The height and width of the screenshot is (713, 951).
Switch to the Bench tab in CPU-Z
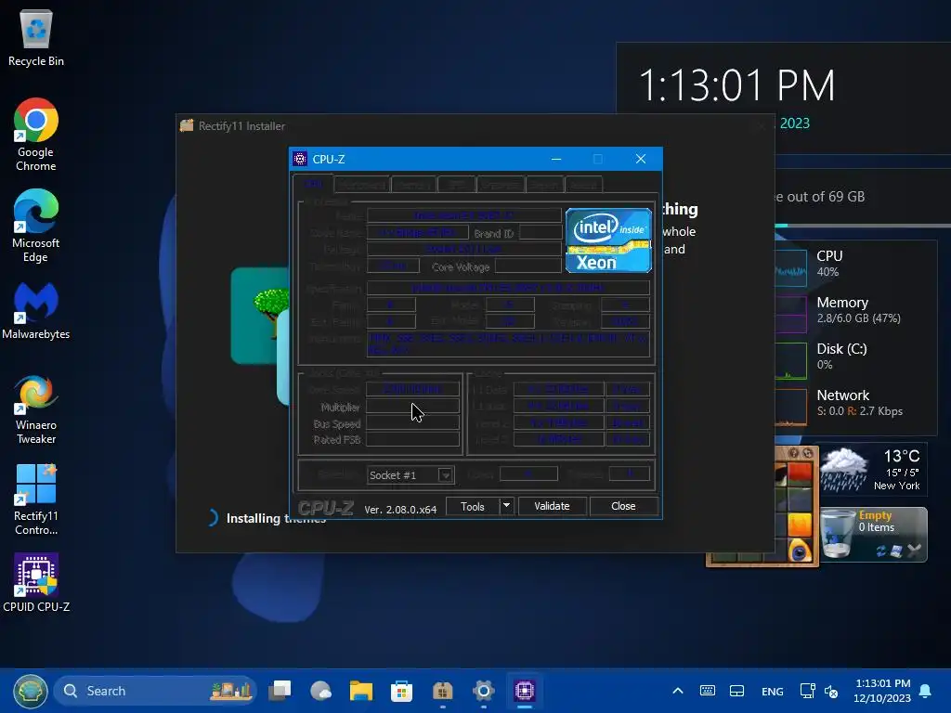544,185
